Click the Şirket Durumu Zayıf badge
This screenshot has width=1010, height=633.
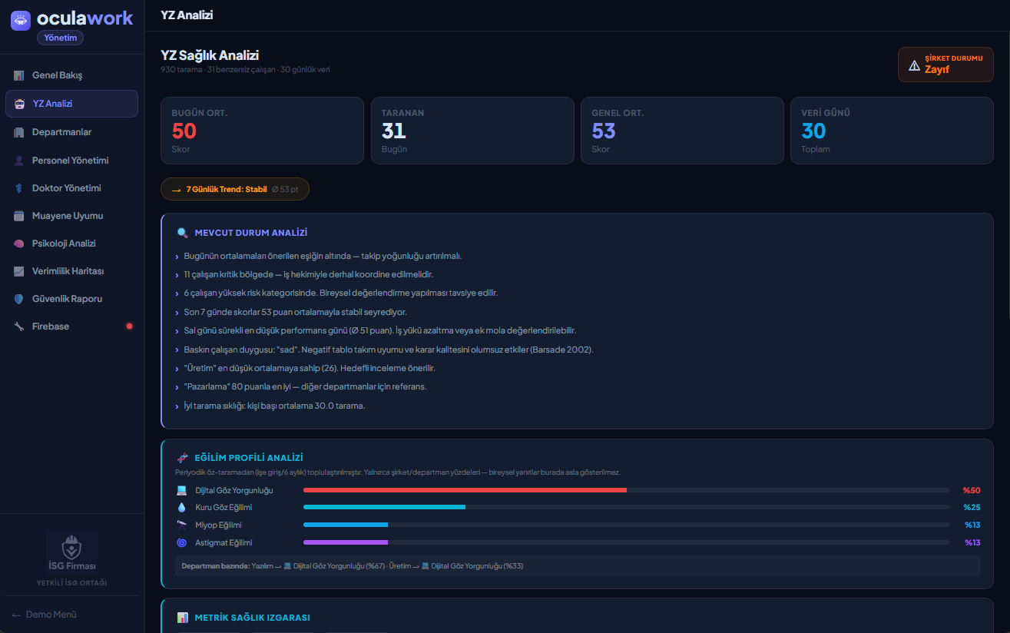(945, 65)
